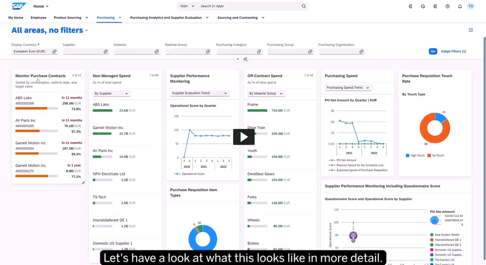Open Garrett Motion Inc. contract 4600000270
This screenshot has height=265, width=486.
point(48,171)
